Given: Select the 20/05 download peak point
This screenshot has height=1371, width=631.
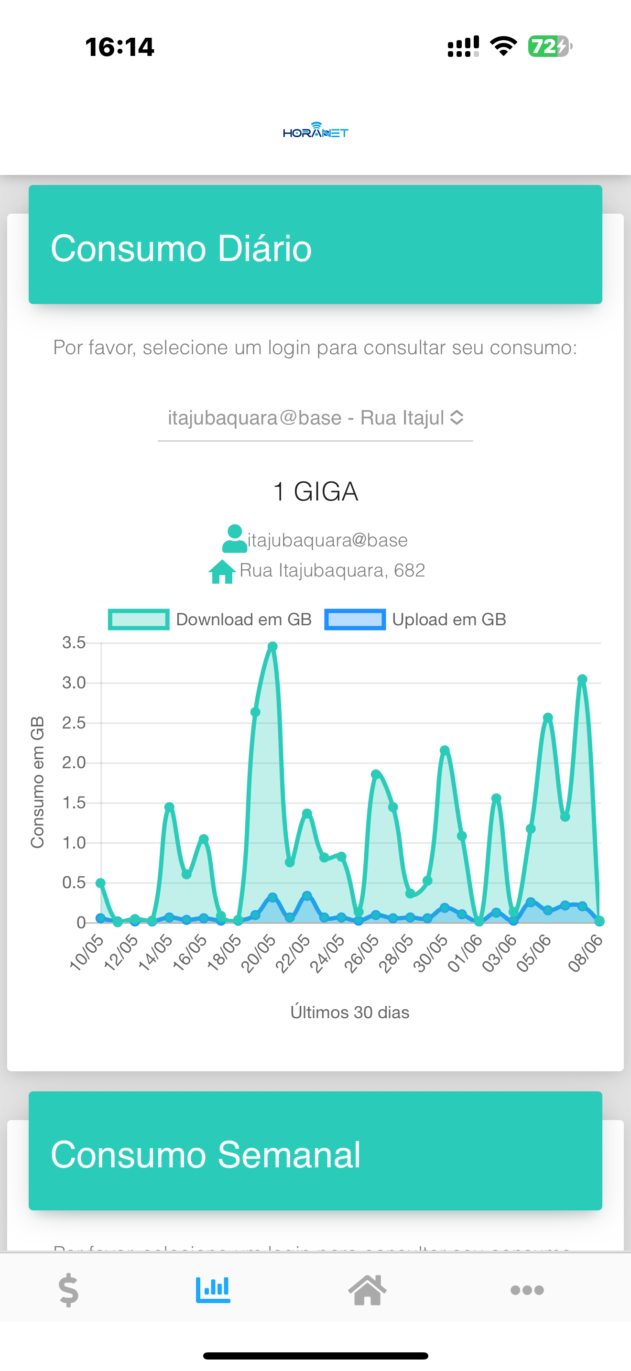Looking at the screenshot, I should pyautogui.click(x=272, y=646).
